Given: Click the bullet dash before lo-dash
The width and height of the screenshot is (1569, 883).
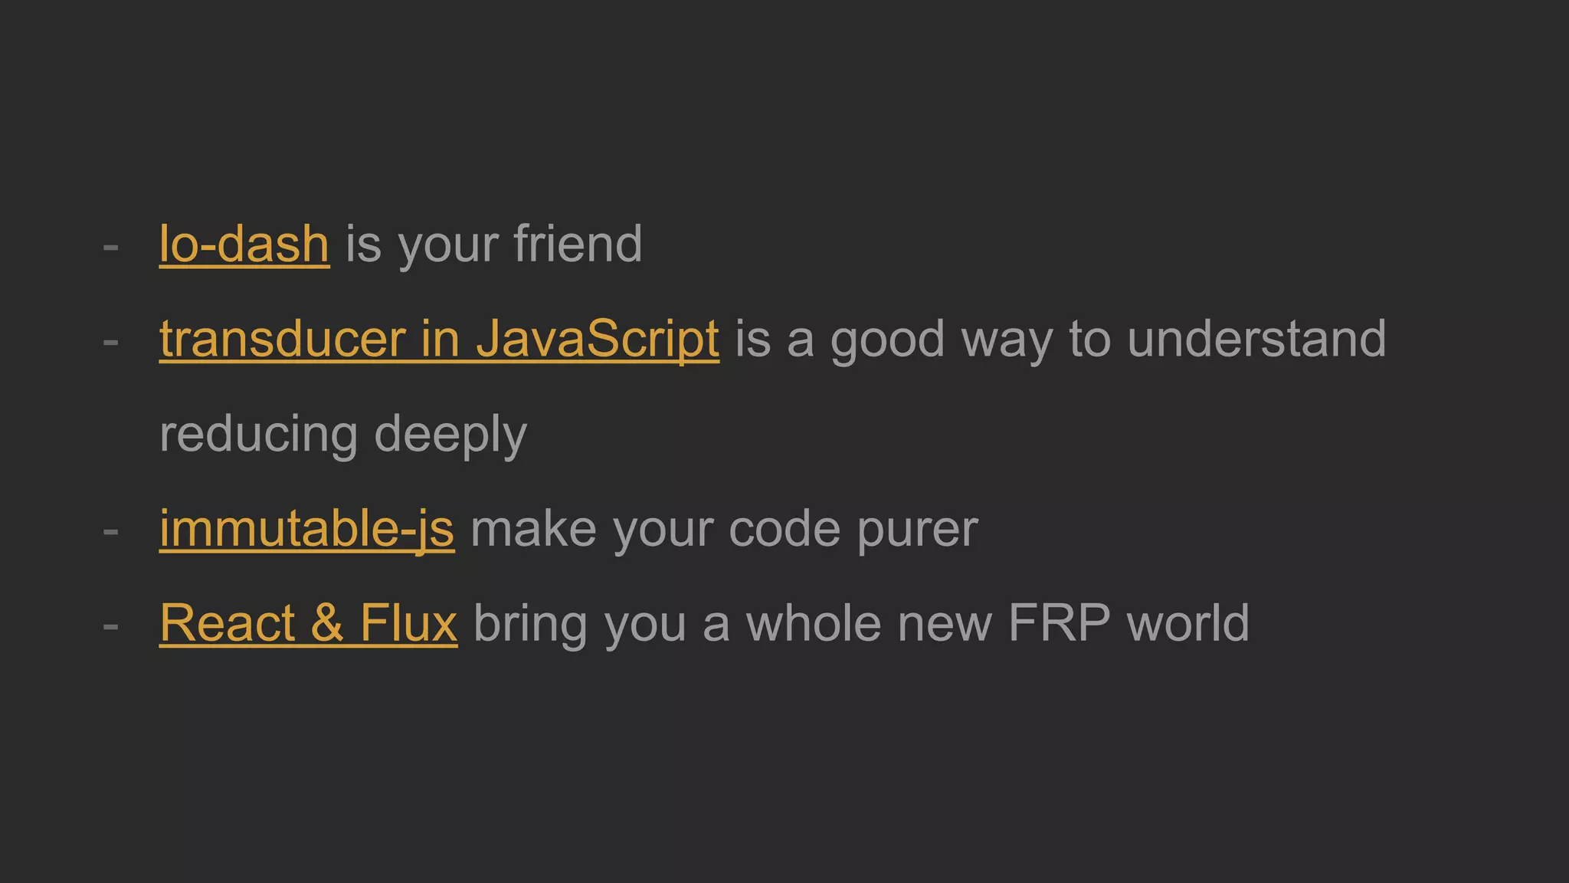Looking at the screenshot, I should coord(111,248).
